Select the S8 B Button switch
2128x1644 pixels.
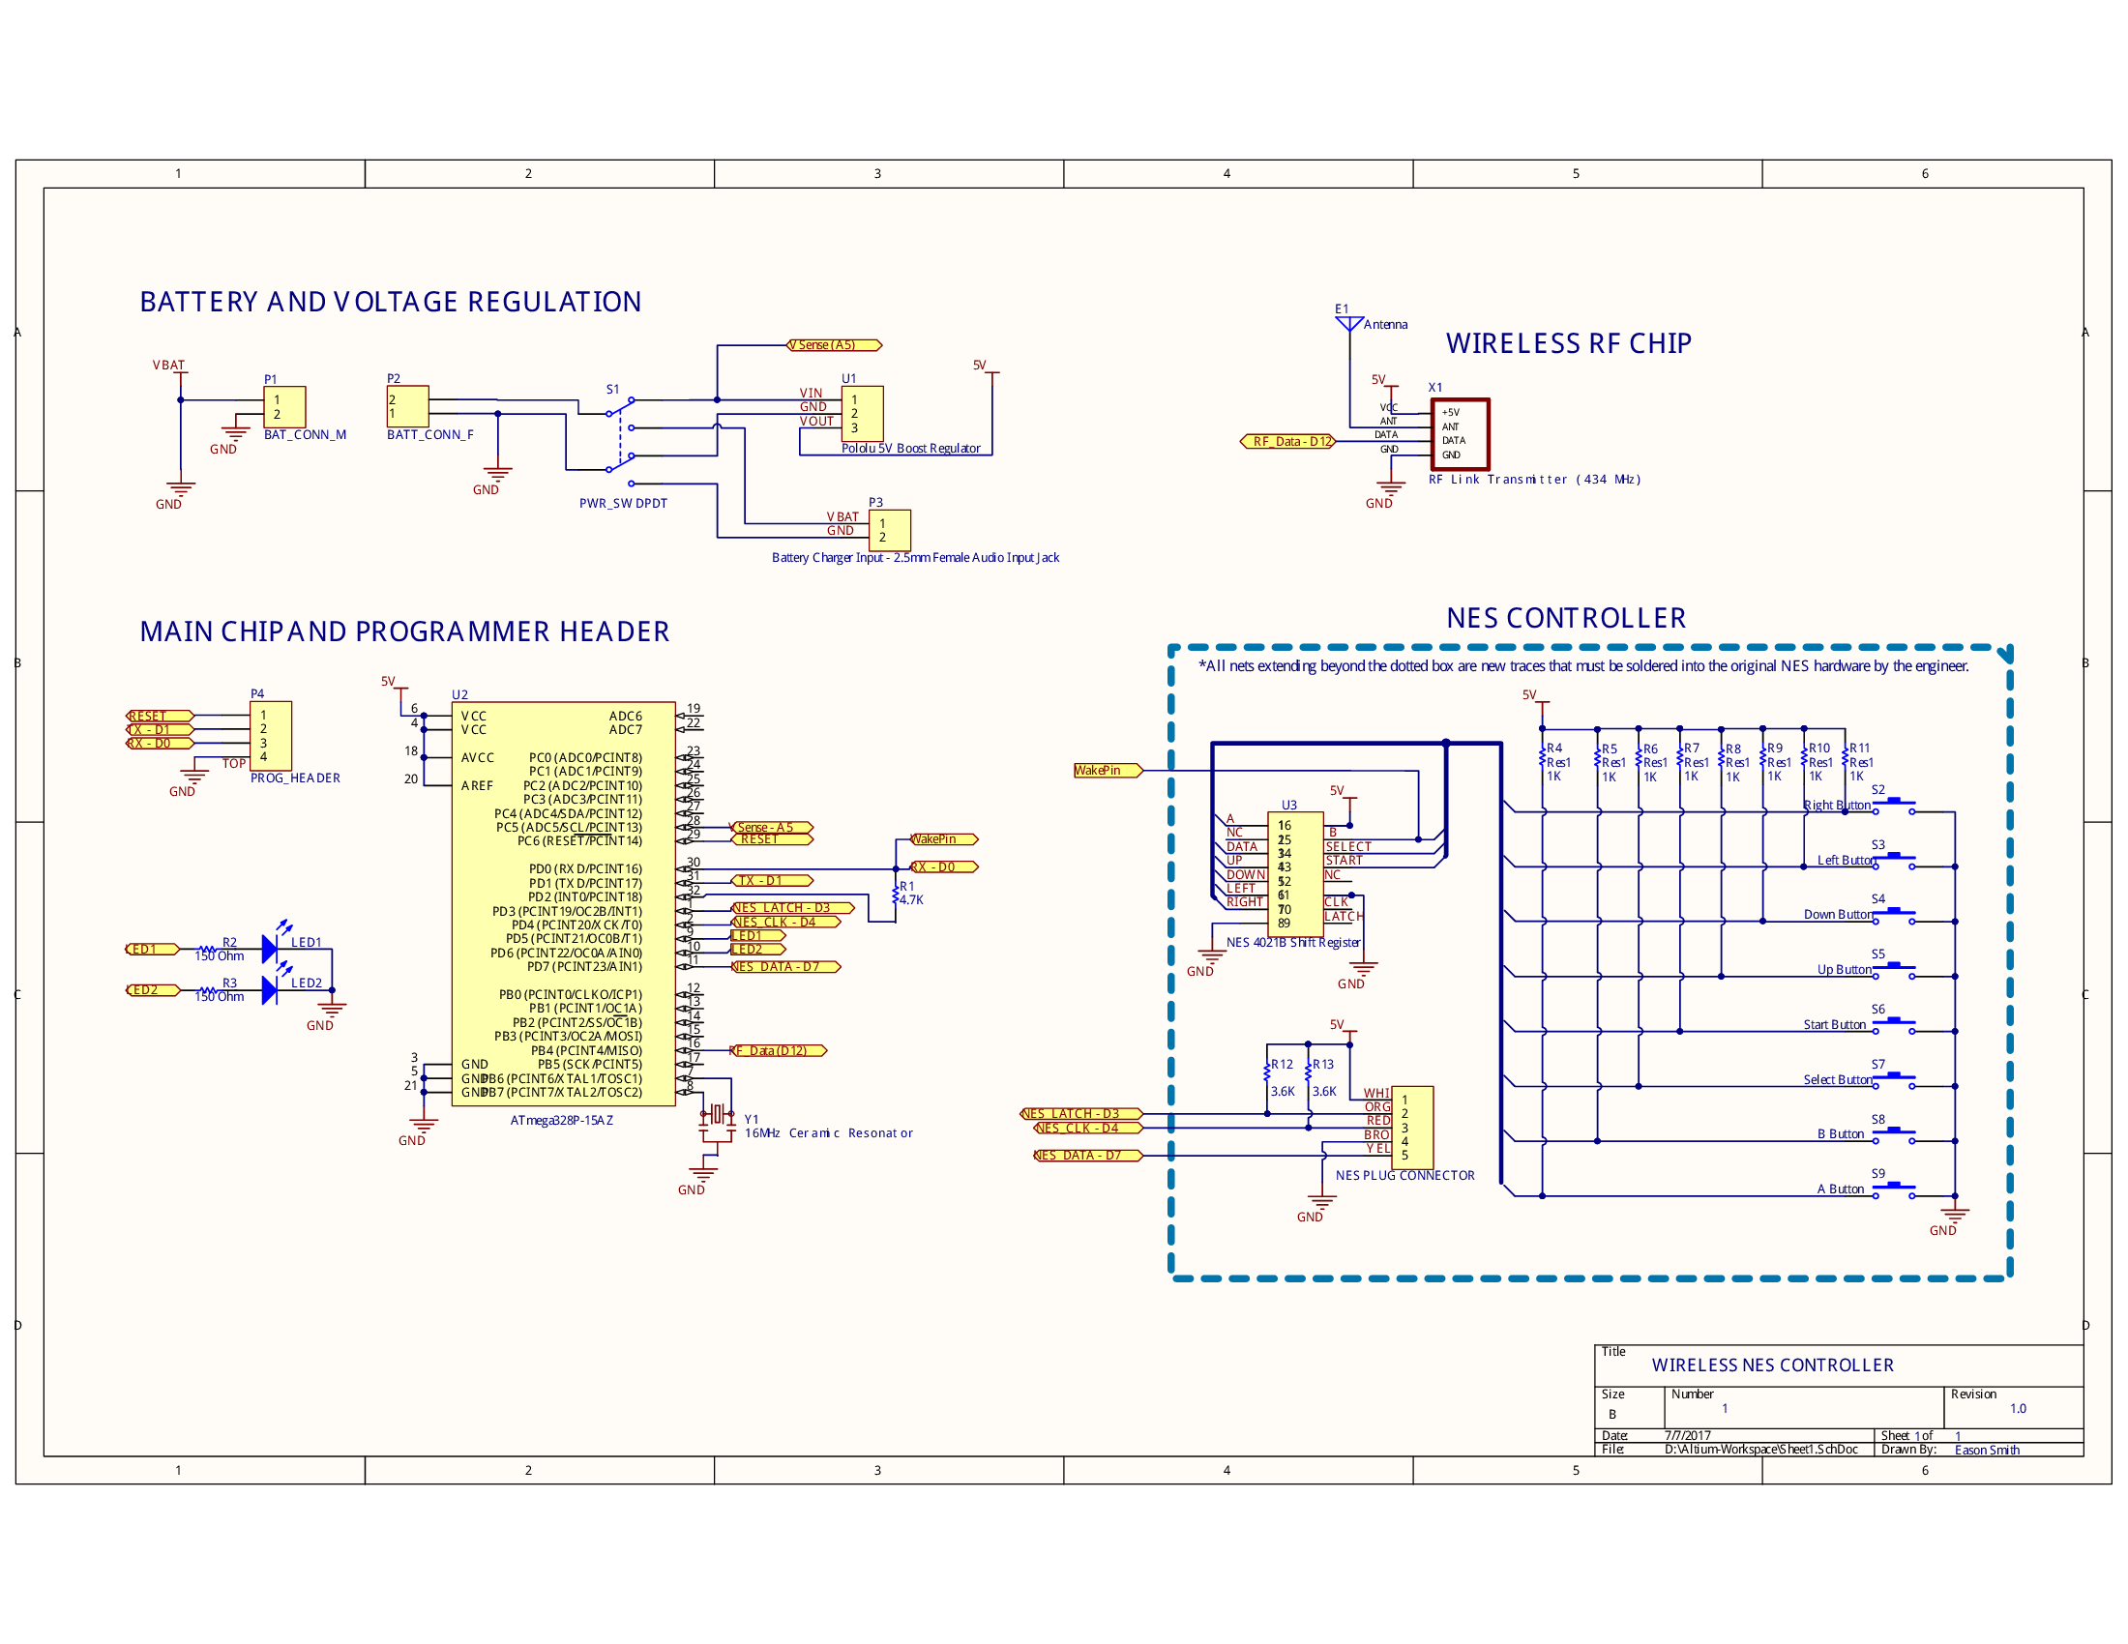pos(1894,1134)
